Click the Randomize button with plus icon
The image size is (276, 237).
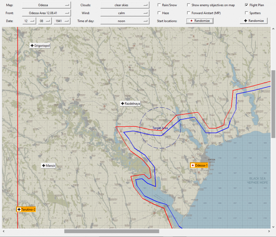(254, 21)
